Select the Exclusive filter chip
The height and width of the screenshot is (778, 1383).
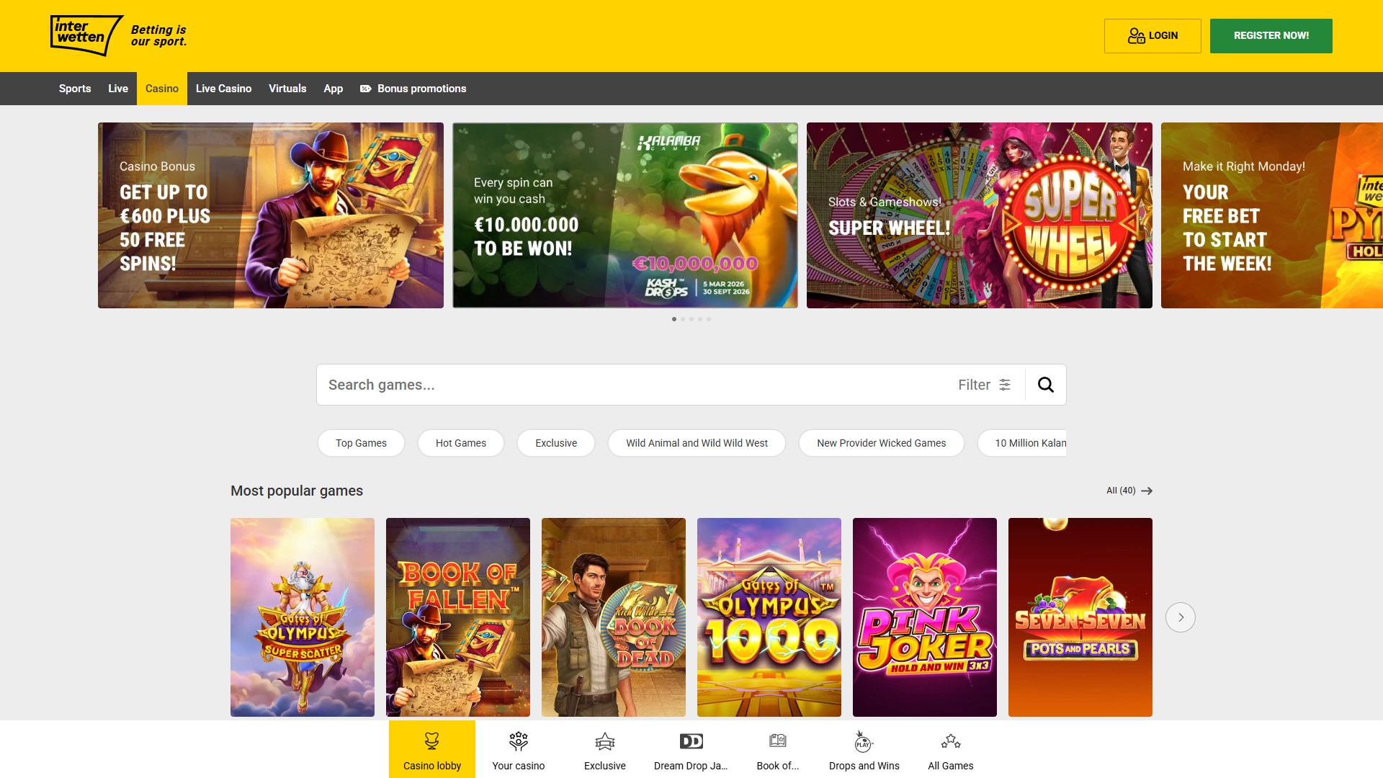pos(556,443)
